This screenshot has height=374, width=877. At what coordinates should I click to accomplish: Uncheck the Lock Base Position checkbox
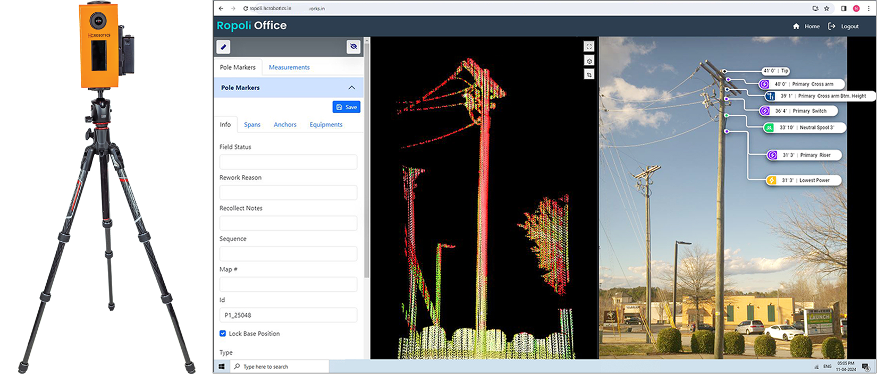coord(223,334)
